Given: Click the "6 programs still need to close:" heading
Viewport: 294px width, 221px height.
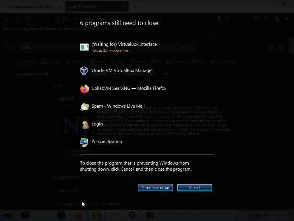Looking at the screenshot, I should 120,23.
